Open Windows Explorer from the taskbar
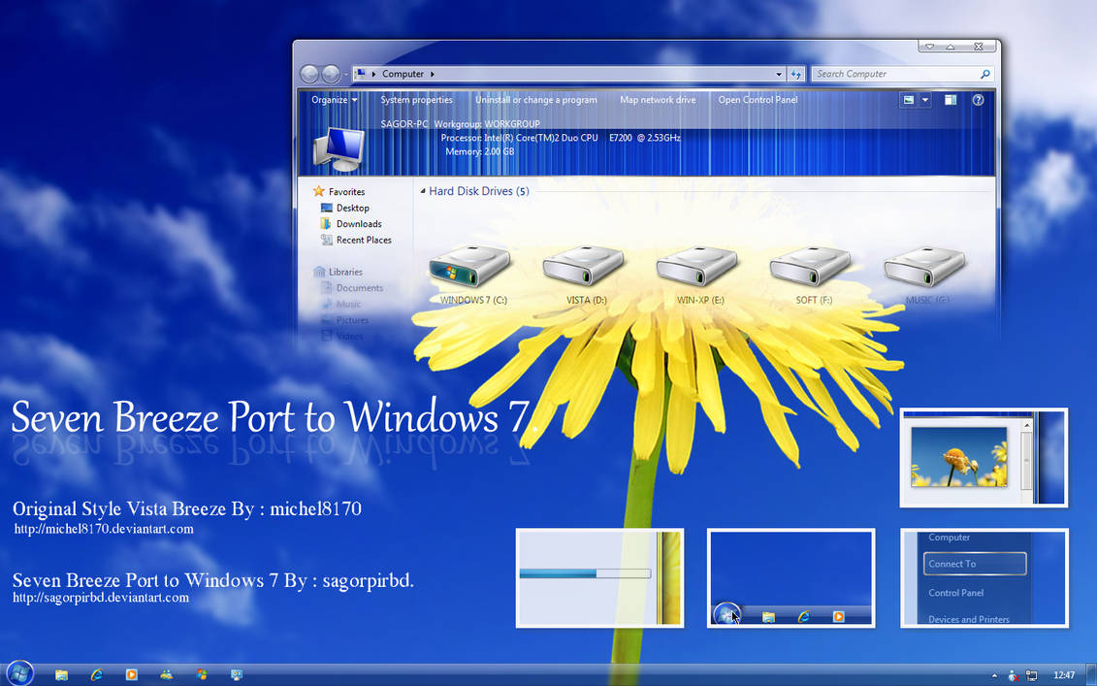The height and width of the screenshot is (686, 1097). coord(61,672)
